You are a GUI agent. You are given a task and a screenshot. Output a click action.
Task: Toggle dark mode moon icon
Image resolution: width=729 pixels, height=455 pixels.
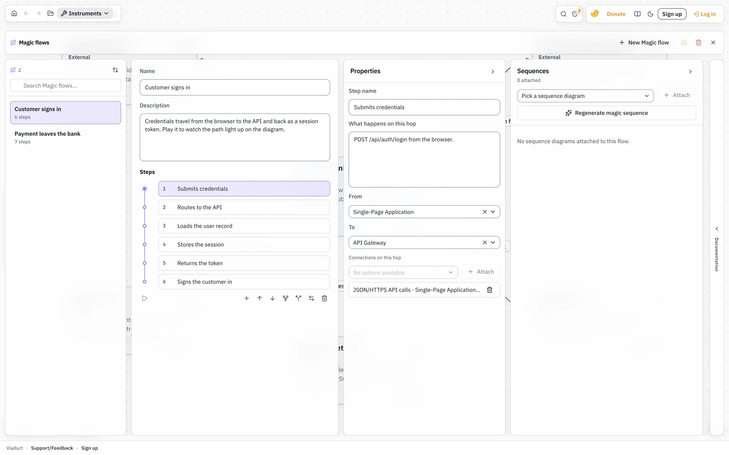click(650, 14)
